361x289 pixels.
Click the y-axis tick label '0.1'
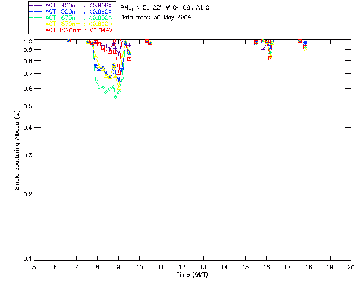pyautogui.click(x=28, y=259)
